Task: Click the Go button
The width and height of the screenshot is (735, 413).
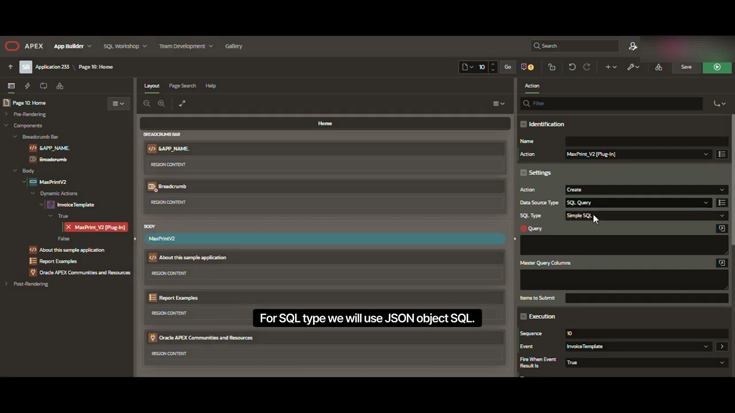Action: tap(508, 67)
